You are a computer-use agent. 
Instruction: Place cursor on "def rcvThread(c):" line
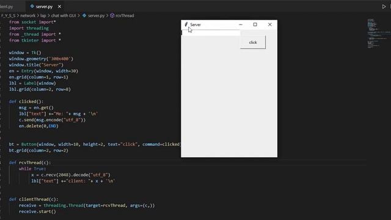pos(30,163)
